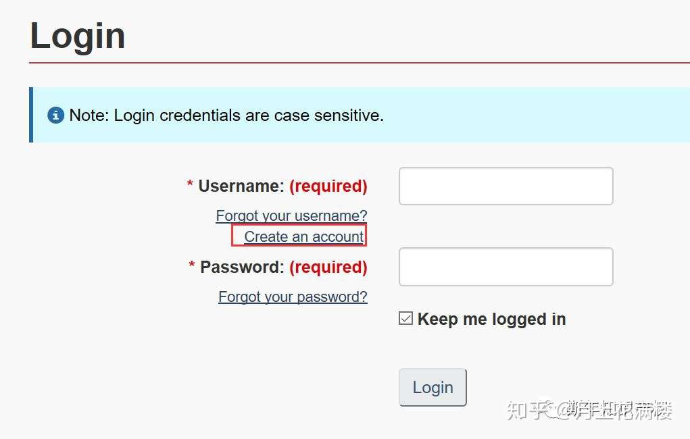
Task: Click the "Keep me logged in" label text
Action: point(491,319)
